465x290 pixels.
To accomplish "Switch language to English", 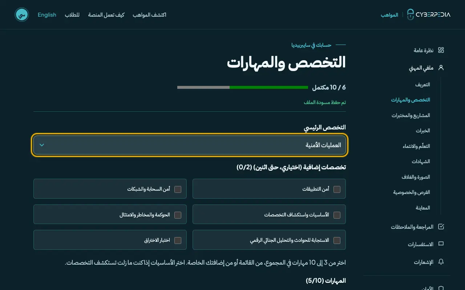I will [x=47, y=15].
